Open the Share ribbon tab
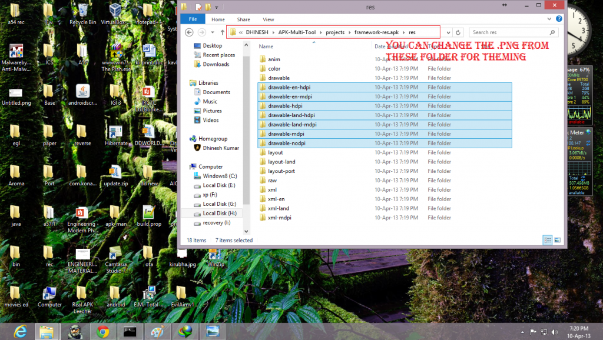The height and width of the screenshot is (340, 603). (243, 19)
